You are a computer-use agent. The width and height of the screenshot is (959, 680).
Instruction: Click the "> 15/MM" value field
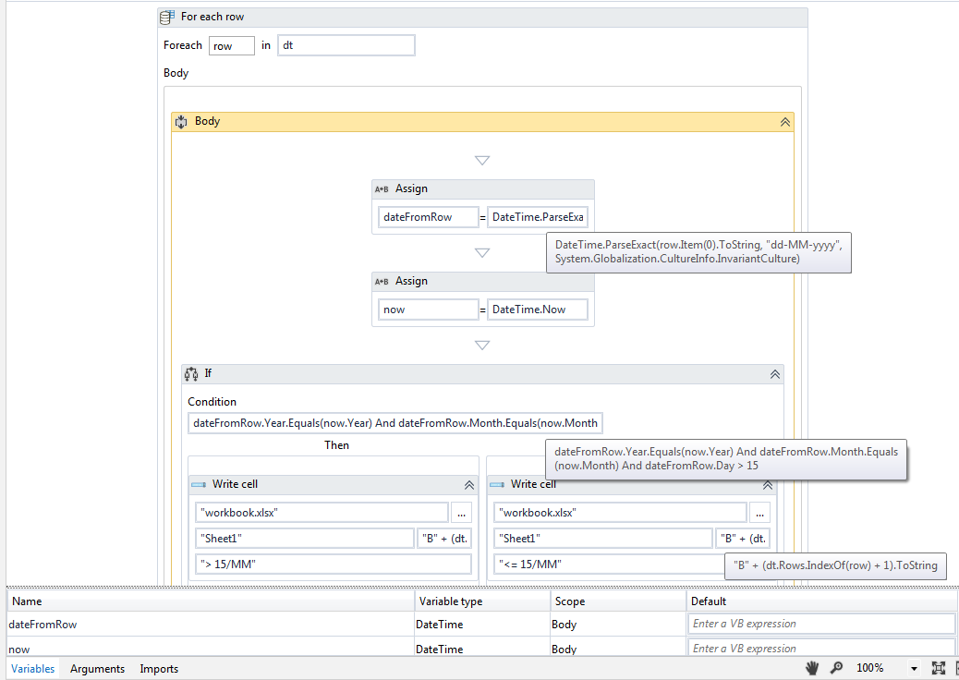[334, 564]
